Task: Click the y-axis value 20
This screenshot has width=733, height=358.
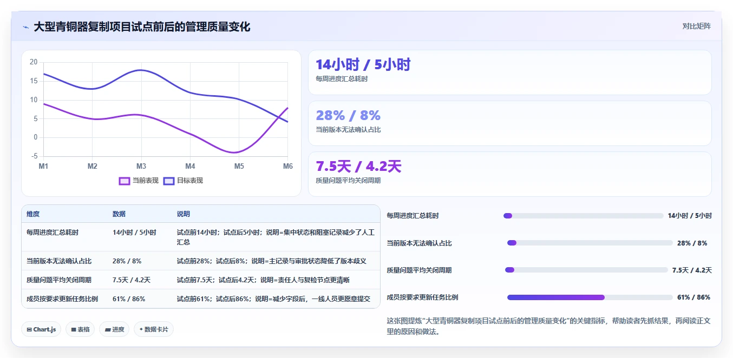Action: tap(34, 62)
